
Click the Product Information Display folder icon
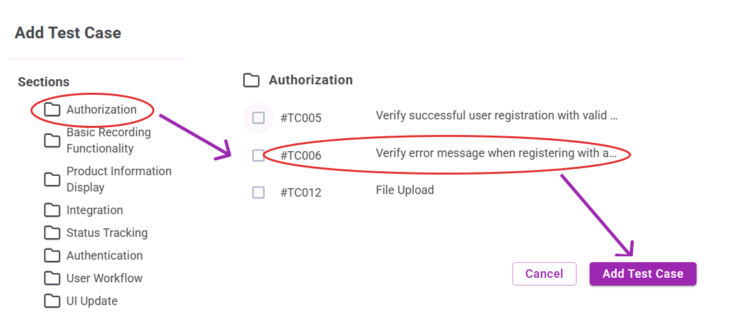52,179
